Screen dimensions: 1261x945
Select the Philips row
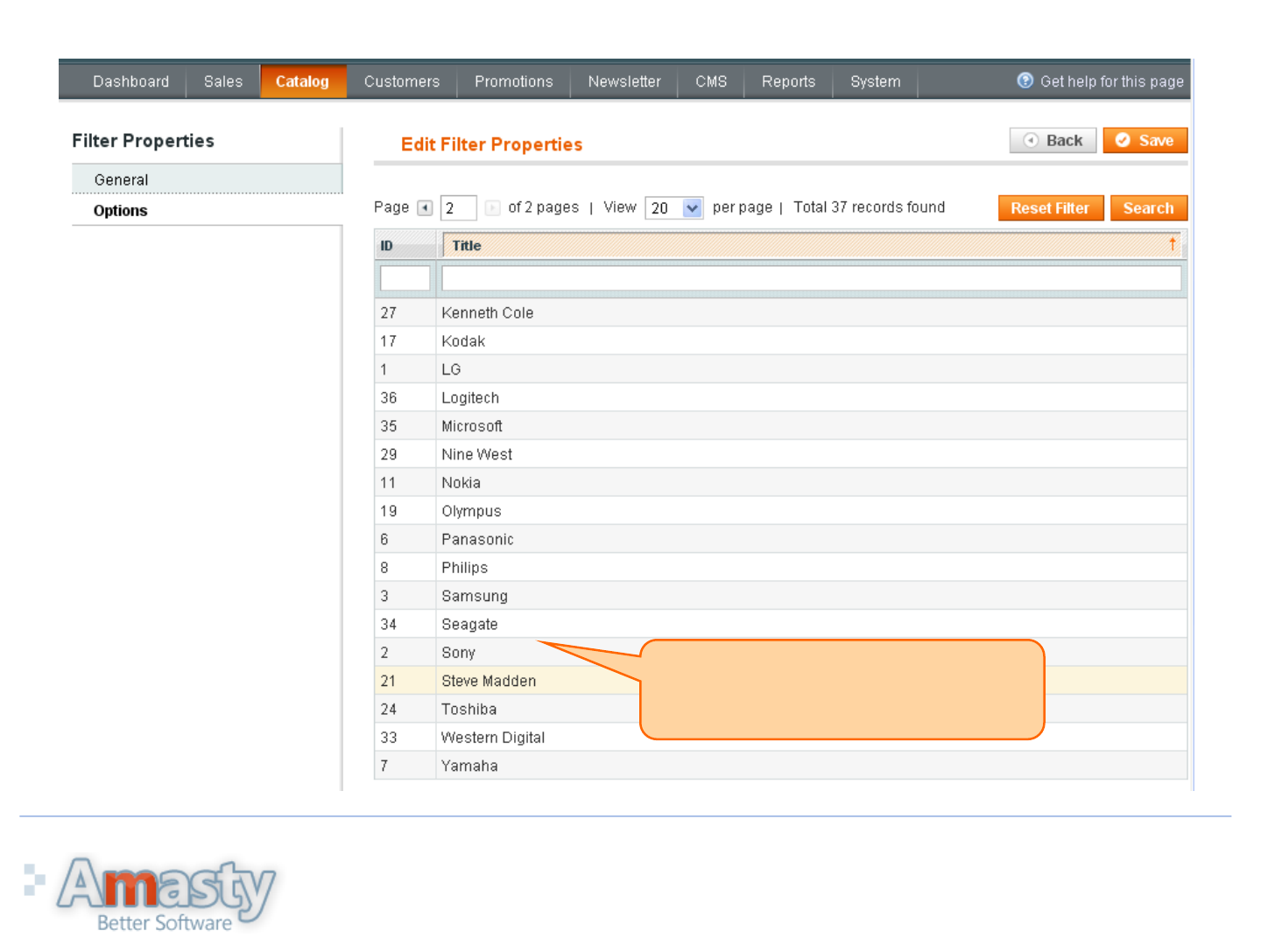click(780, 568)
